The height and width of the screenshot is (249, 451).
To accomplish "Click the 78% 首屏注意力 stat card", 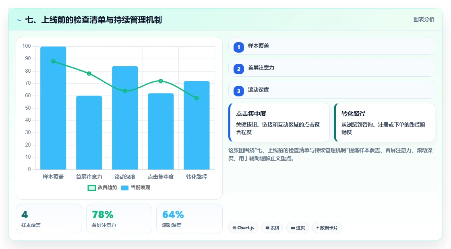I will point(119,218).
